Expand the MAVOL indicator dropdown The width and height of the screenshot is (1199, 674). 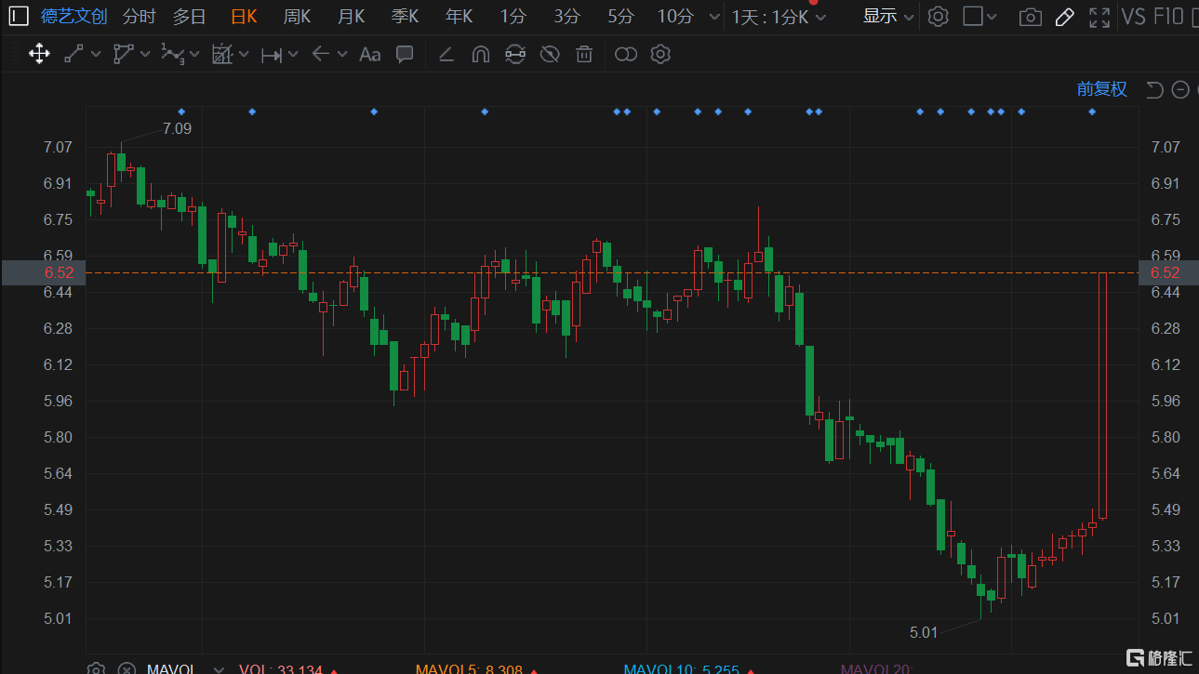(x=220, y=668)
